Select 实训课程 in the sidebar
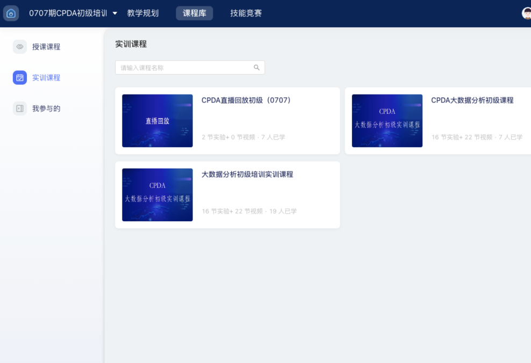 (x=46, y=77)
